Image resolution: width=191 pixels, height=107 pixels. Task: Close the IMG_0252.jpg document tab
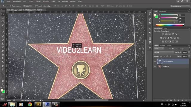point(45,10)
